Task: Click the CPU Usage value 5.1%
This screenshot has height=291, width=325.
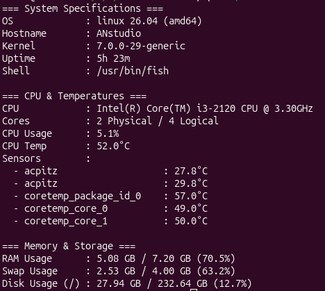Action: (108, 133)
